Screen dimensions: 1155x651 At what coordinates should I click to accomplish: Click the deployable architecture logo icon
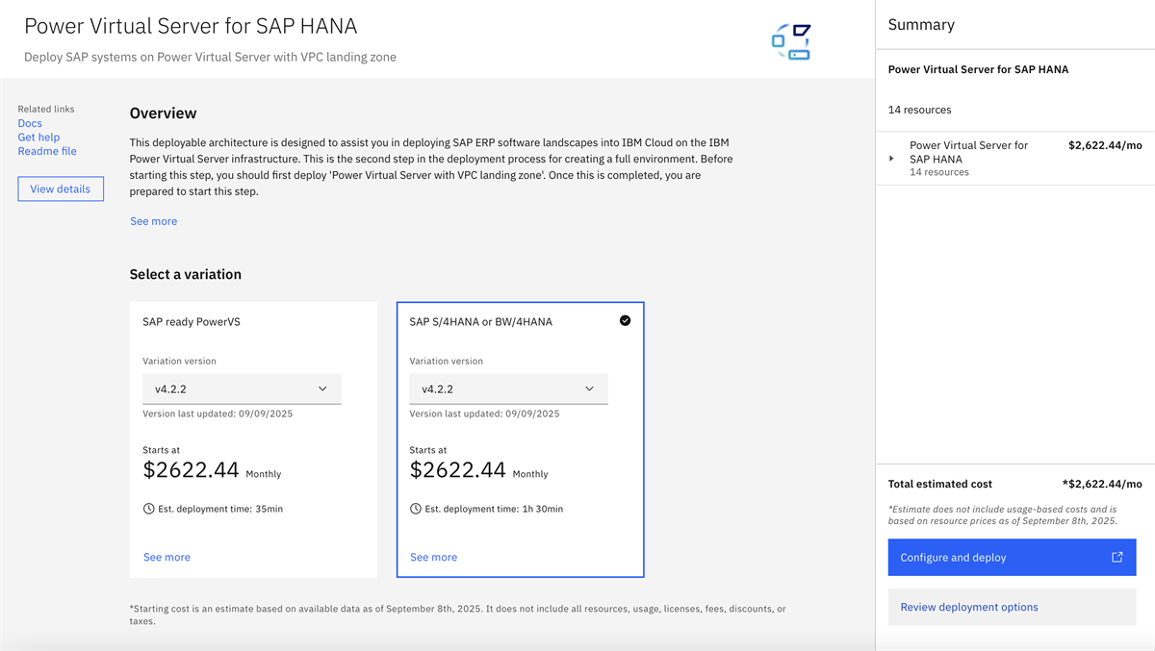(791, 42)
